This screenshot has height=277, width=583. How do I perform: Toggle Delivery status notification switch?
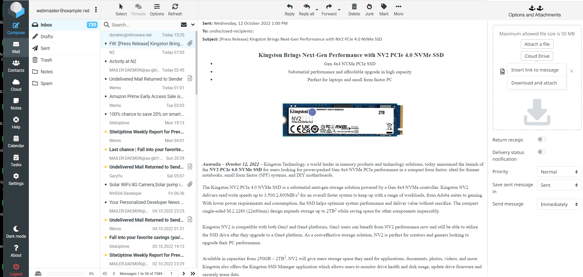click(x=542, y=152)
